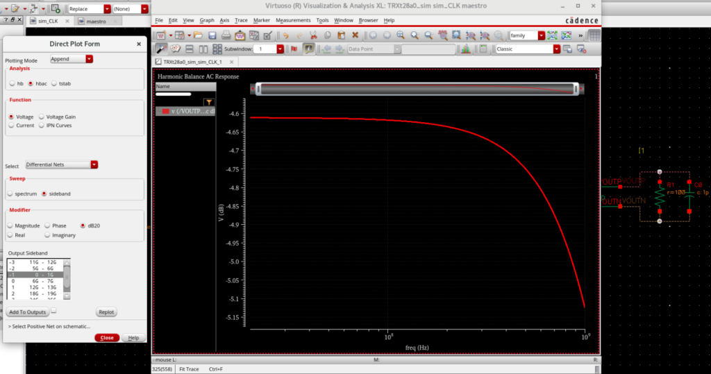Click the Add To Outputs button
Viewport: 711px width, 374px height.
pos(27,312)
